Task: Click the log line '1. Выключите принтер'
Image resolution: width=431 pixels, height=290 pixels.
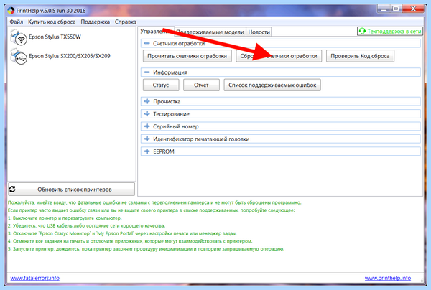Action: pos(65,218)
